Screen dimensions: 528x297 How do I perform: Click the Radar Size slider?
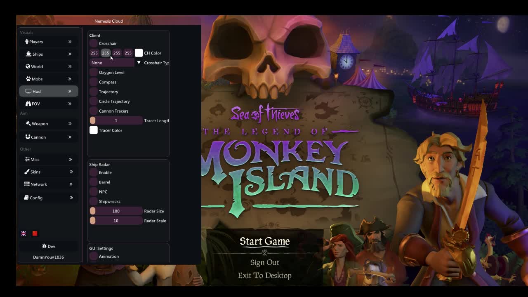(x=116, y=211)
